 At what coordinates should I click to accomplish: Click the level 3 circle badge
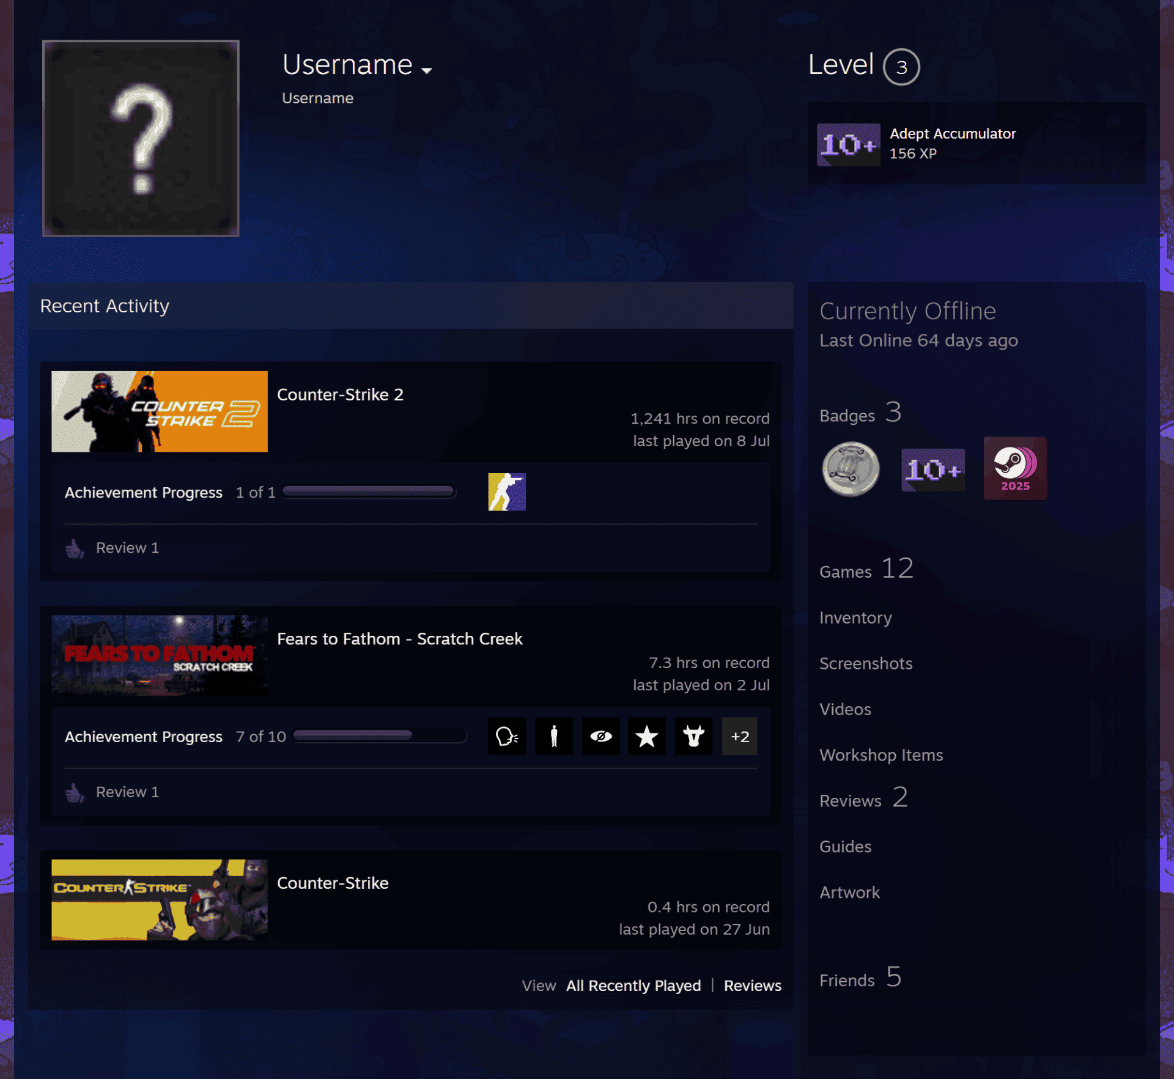[x=901, y=67]
